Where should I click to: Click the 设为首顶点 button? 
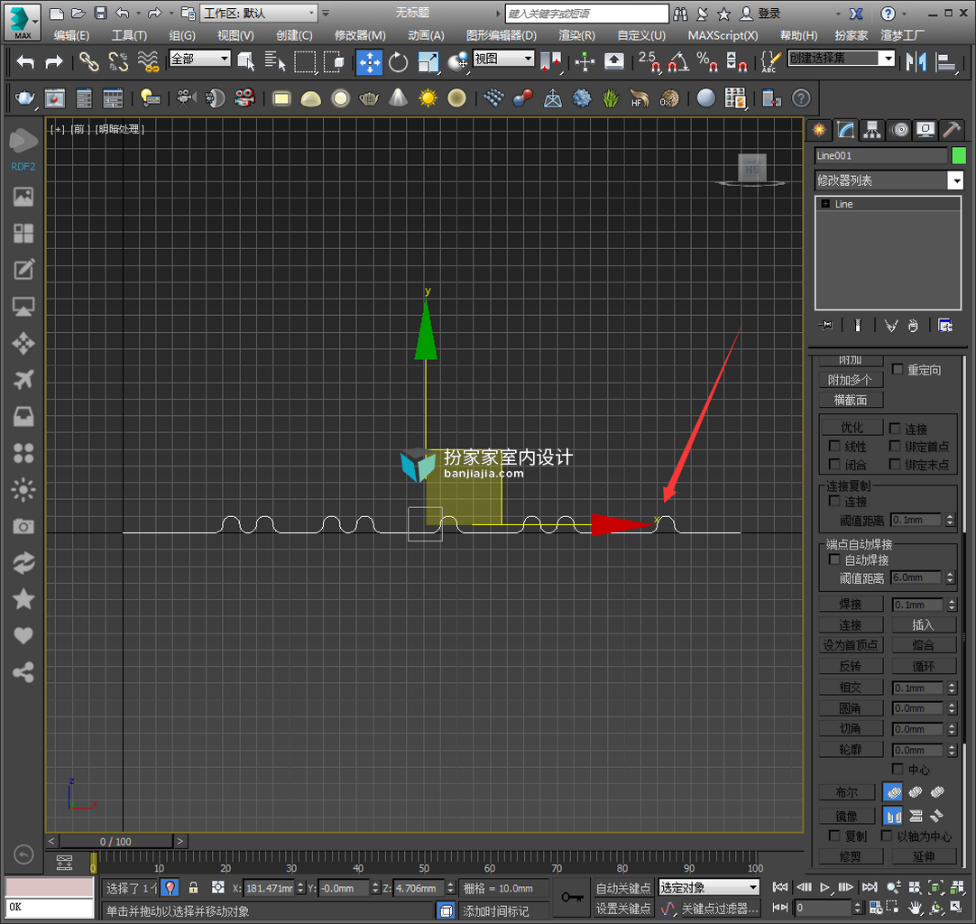pos(851,645)
